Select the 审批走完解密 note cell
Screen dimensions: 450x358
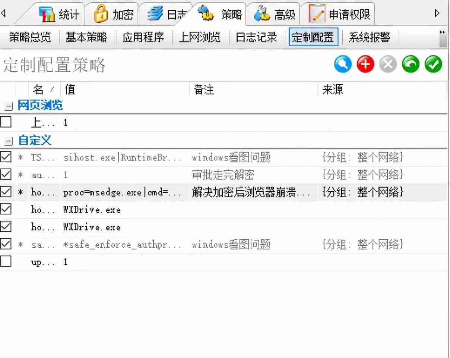click(x=223, y=175)
